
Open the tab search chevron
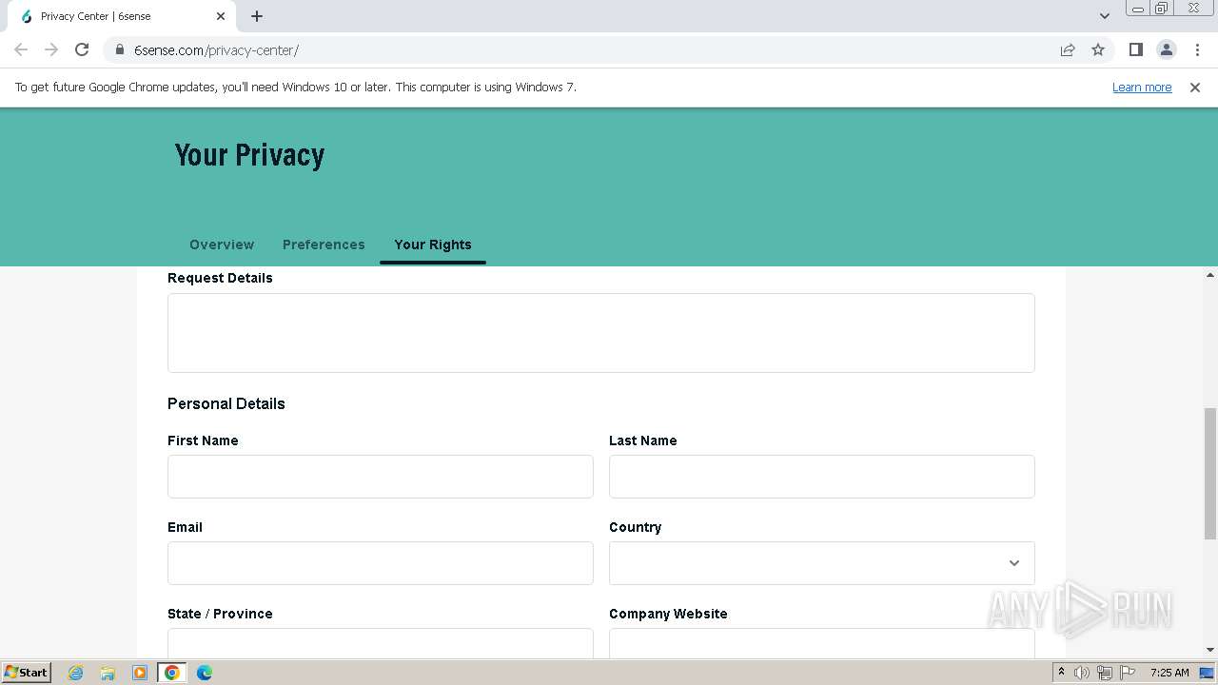(x=1104, y=16)
